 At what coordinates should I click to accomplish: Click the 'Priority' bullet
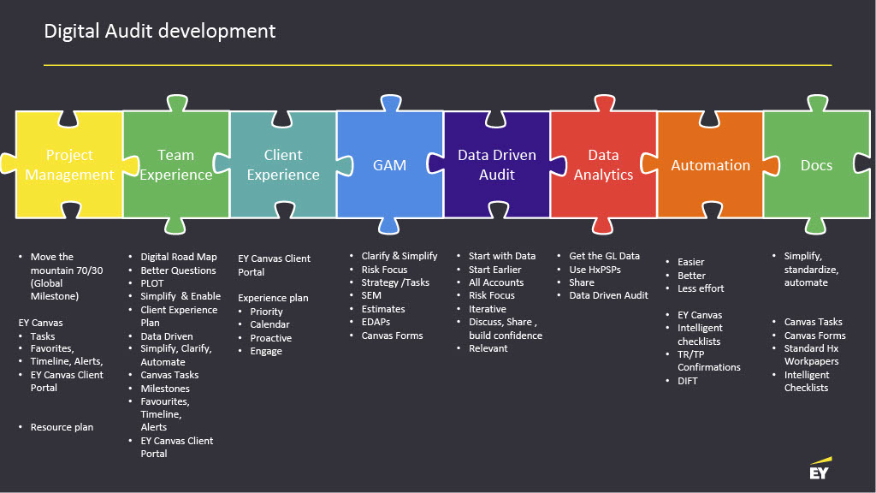tap(266, 312)
